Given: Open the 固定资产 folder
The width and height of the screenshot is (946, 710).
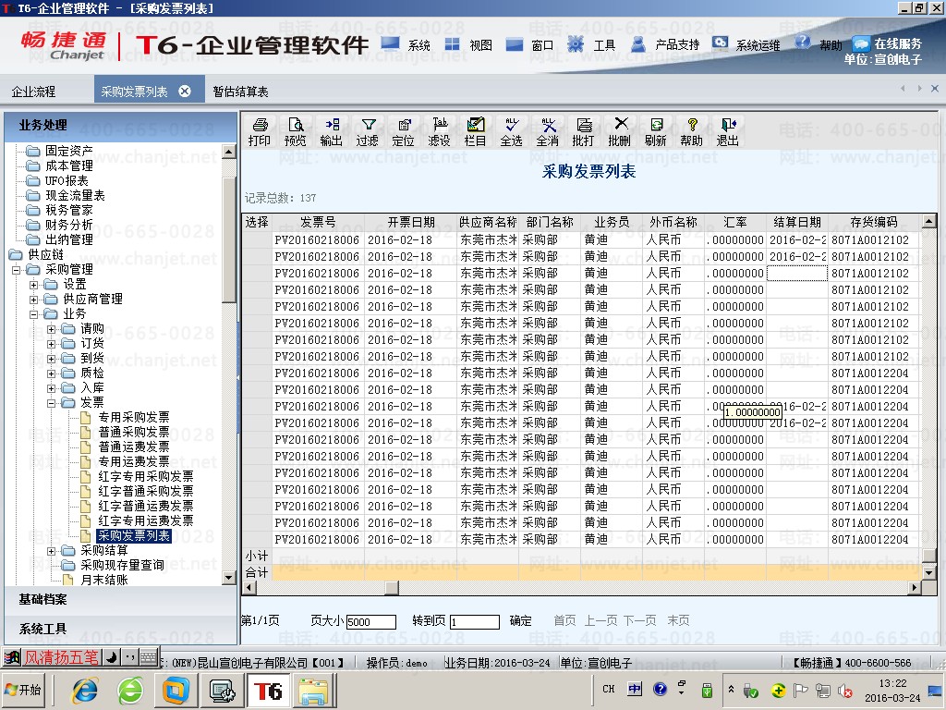Looking at the screenshot, I should [68, 151].
